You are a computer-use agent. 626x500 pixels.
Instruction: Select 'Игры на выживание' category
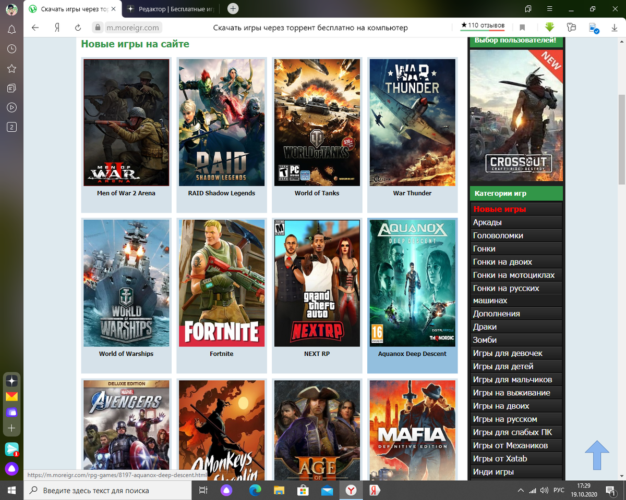[x=516, y=393]
